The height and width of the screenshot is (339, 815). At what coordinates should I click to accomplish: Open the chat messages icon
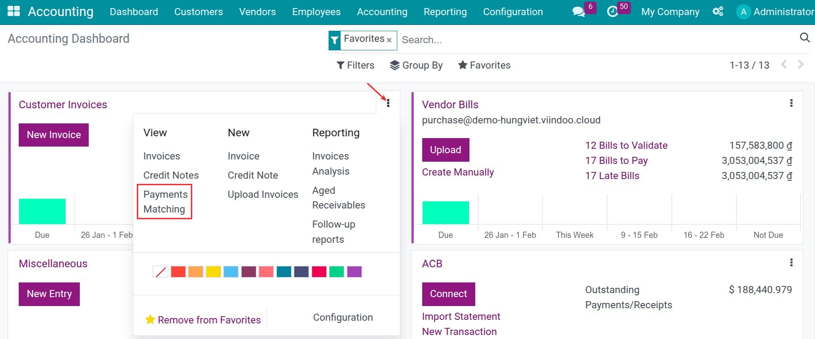pyautogui.click(x=578, y=12)
